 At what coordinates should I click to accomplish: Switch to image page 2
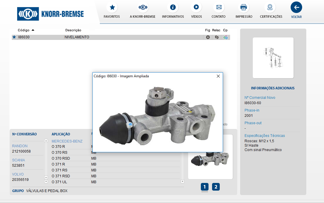pyautogui.click(x=216, y=187)
